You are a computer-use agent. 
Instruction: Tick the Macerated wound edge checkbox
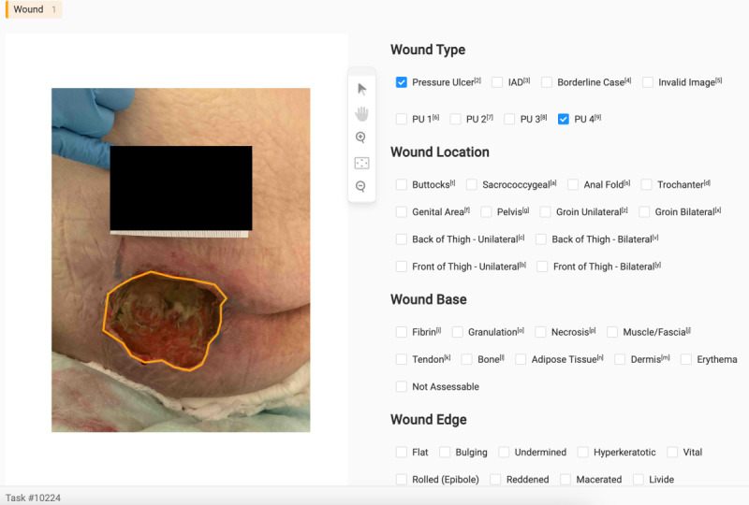(x=565, y=479)
